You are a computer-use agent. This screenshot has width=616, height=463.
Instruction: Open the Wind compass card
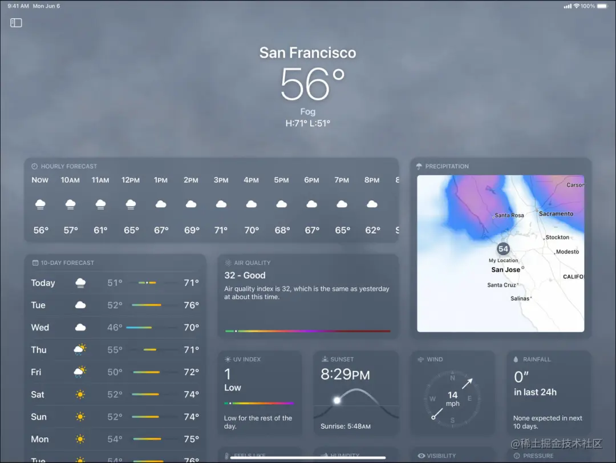click(452, 393)
